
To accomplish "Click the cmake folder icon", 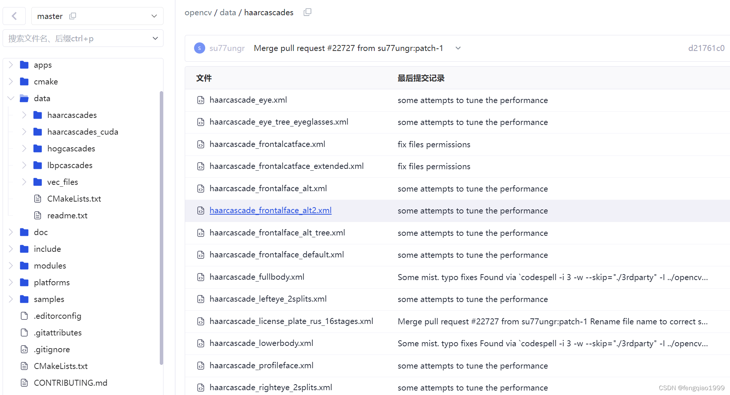I will (24, 81).
